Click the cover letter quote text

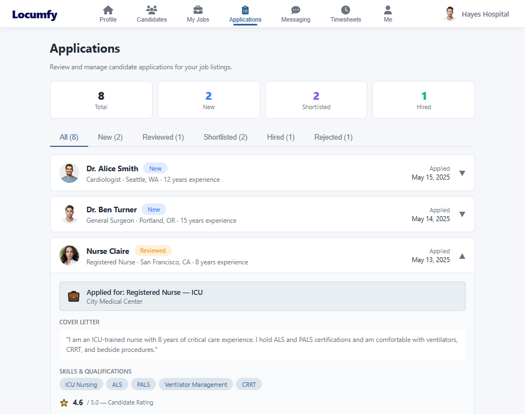(262, 344)
